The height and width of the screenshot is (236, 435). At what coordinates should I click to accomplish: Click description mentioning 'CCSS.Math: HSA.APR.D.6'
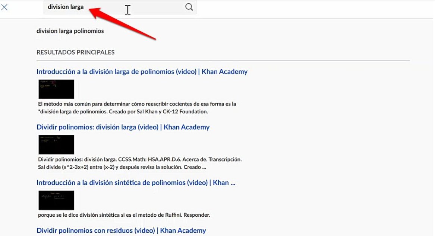coord(140,163)
